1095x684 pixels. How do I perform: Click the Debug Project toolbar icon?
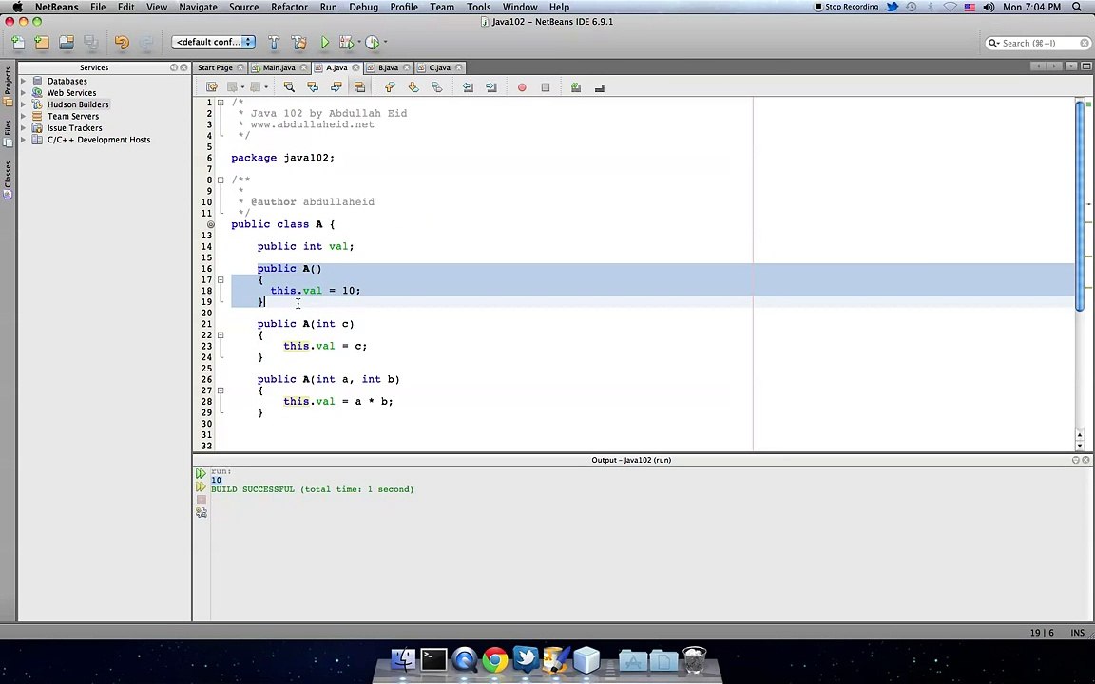(x=346, y=43)
